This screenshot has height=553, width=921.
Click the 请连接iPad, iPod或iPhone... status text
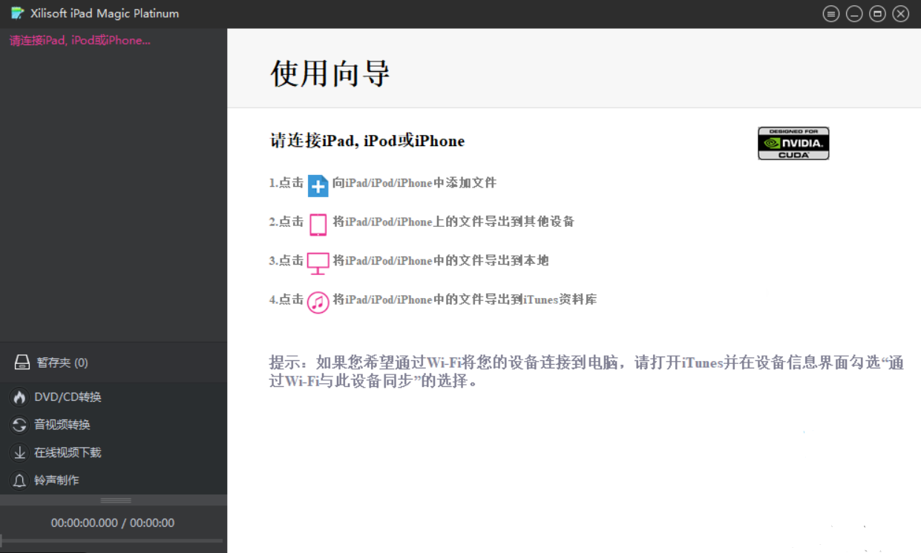click(80, 41)
